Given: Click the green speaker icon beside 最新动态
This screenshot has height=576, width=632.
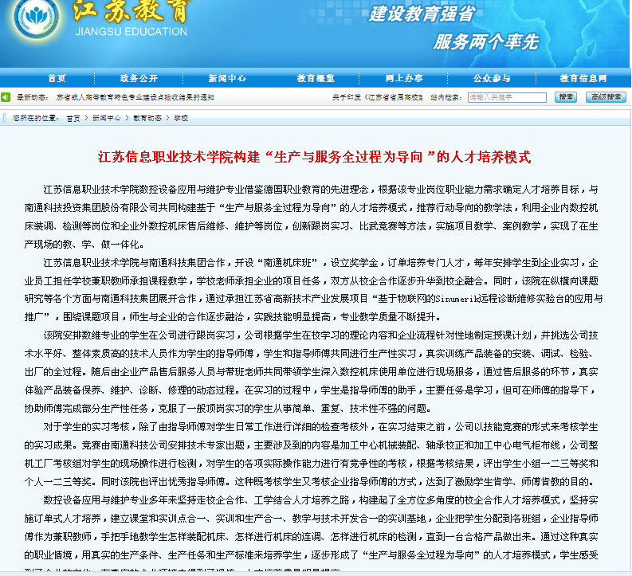Looking at the screenshot, I should (x=6, y=97).
